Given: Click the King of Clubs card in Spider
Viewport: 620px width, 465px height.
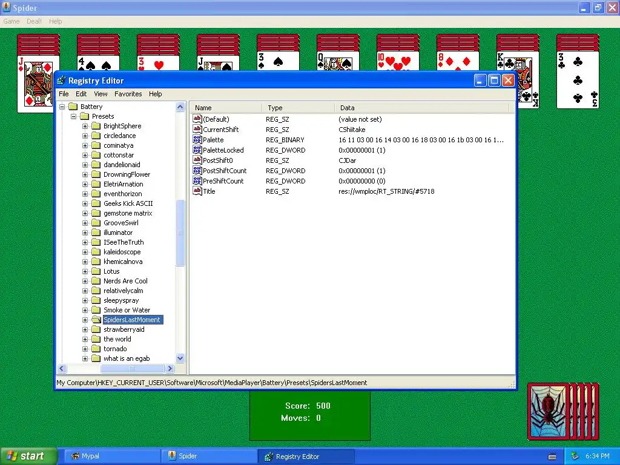Looking at the screenshot, I should [x=527, y=81].
